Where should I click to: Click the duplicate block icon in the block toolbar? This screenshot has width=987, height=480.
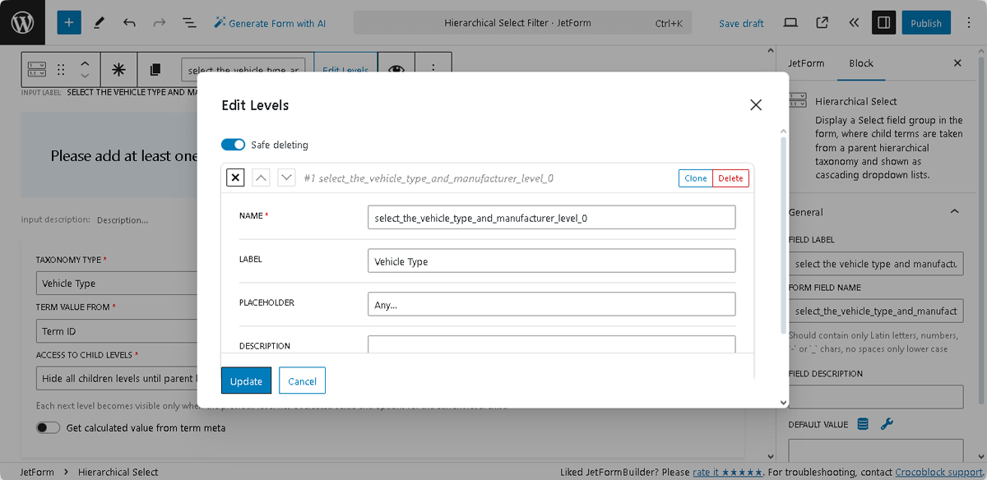click(x=155, y=70)
